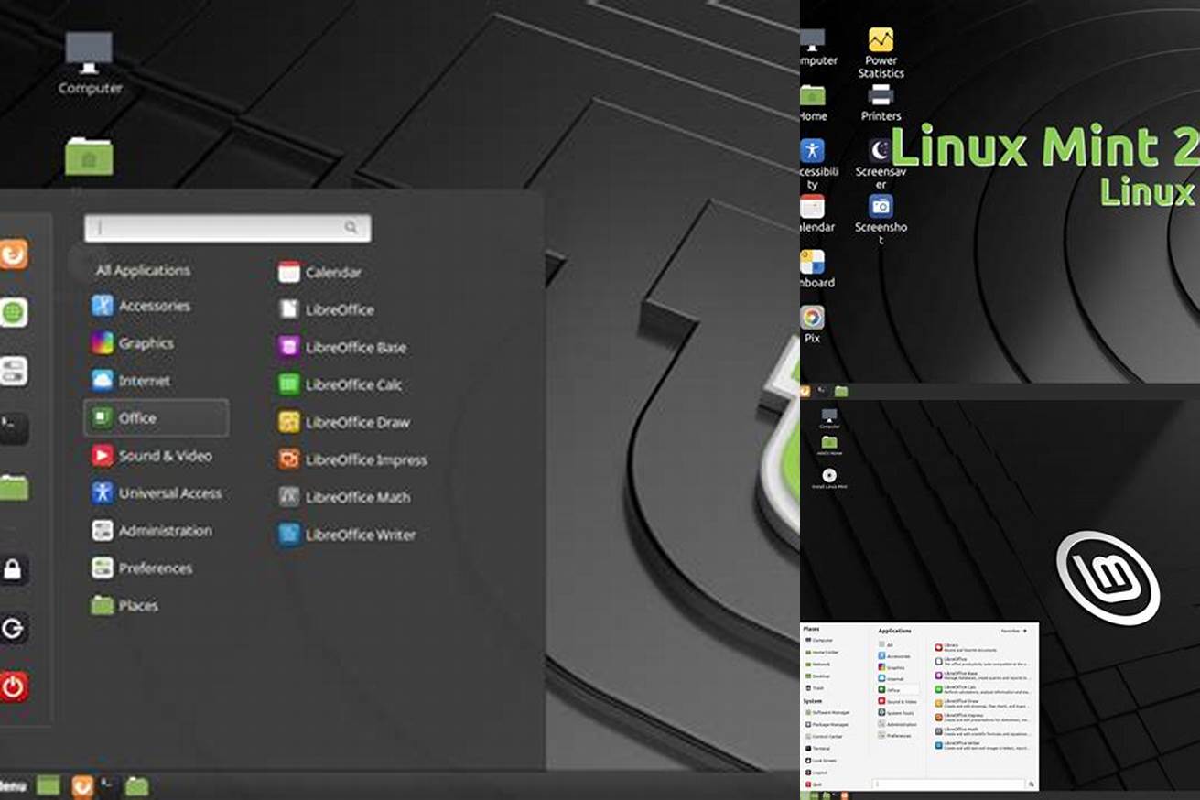
Task: Open Trash under Places in light menu
Action: coord(815,688)
